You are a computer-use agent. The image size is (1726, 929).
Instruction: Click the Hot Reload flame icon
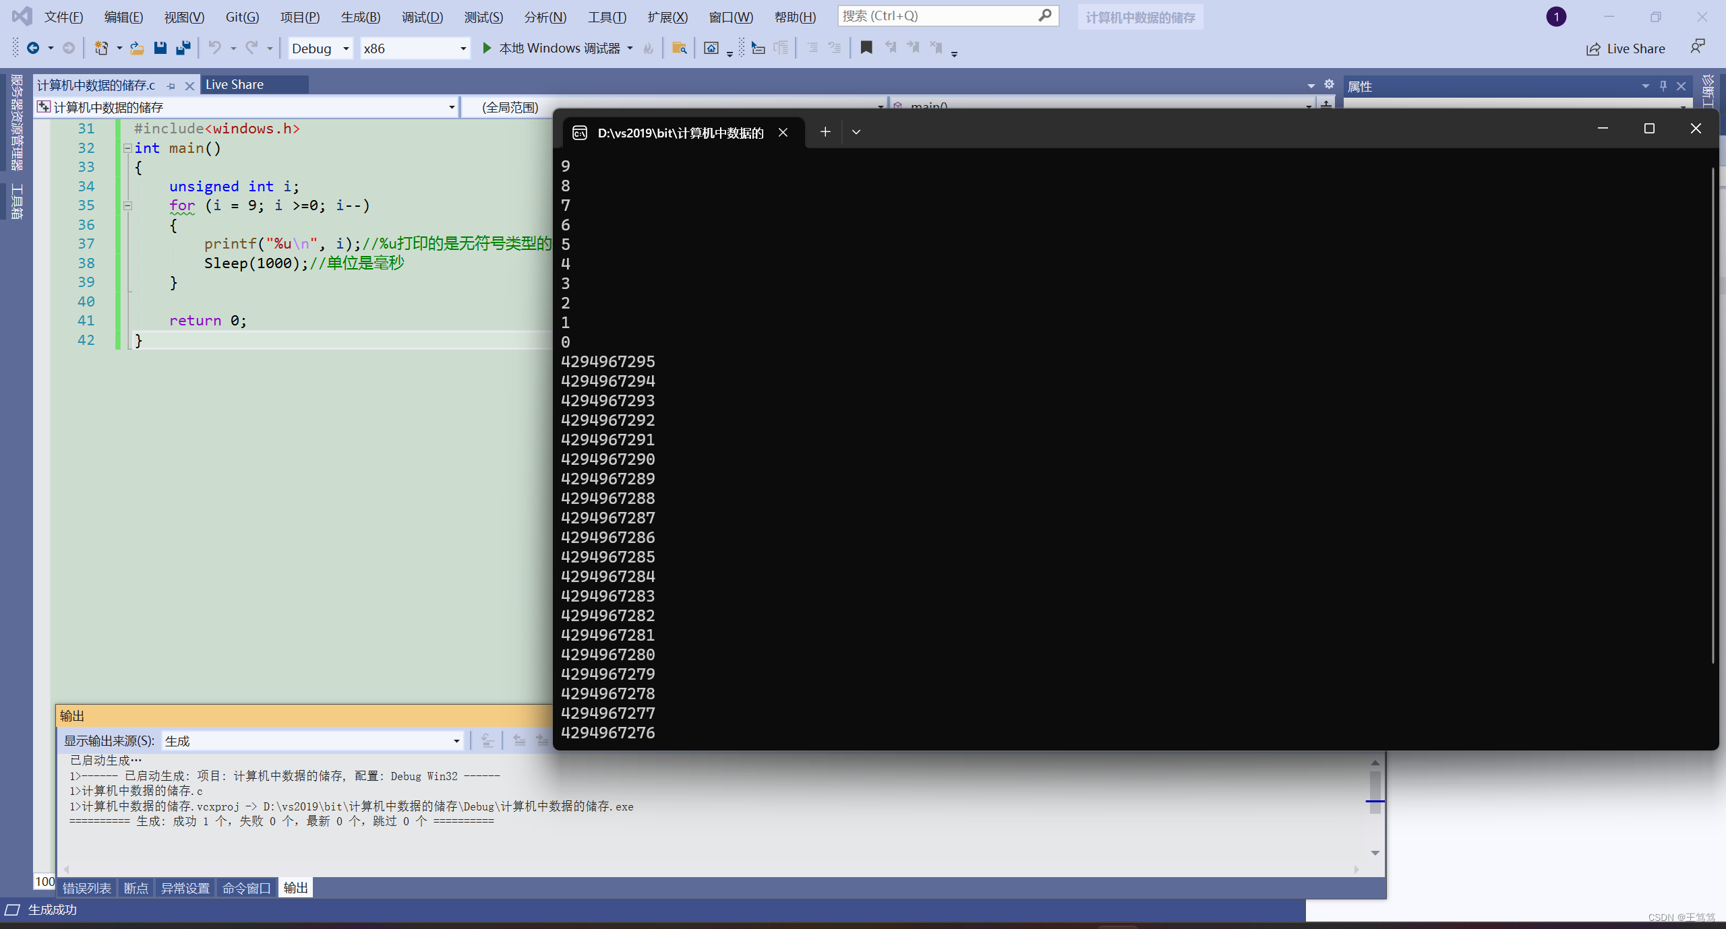coord(649,48)
